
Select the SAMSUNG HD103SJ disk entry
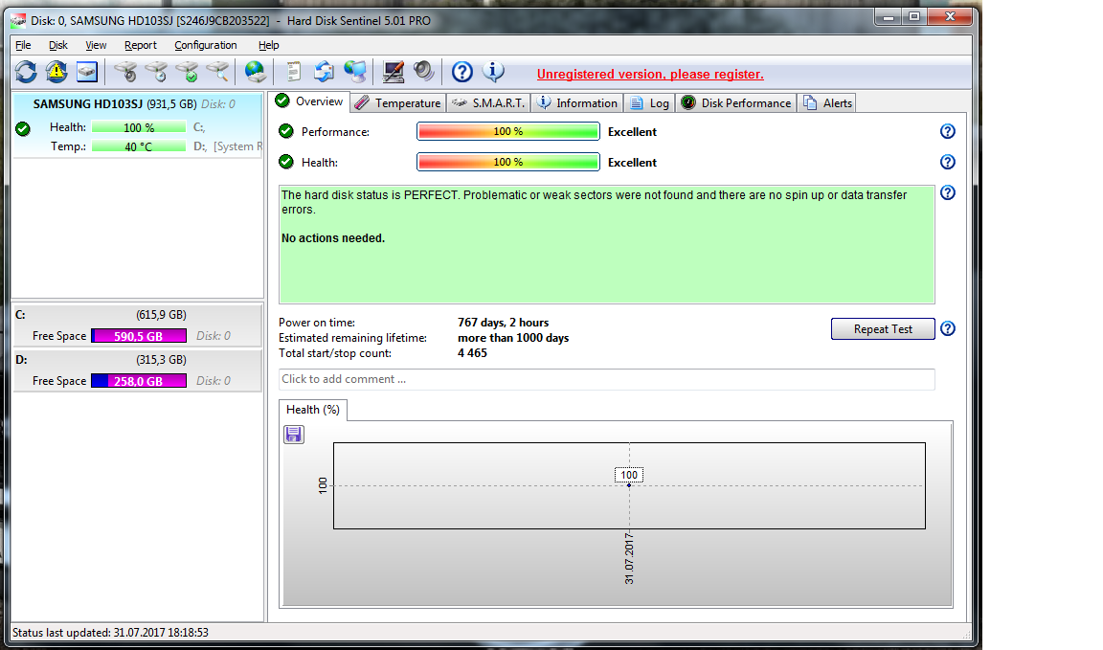coord(138,126)
